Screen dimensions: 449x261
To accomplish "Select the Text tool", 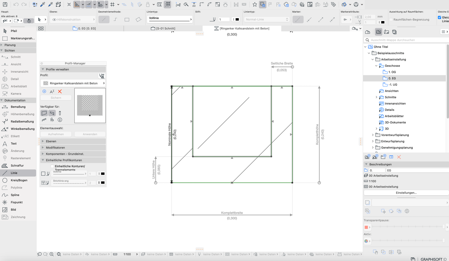I will tap(18, 143).
